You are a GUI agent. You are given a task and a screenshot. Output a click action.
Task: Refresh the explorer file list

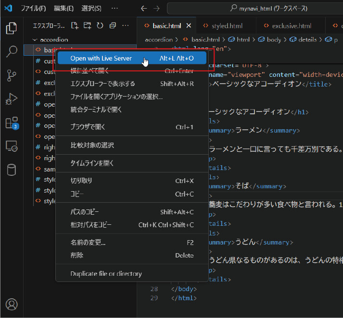[100, 26]
